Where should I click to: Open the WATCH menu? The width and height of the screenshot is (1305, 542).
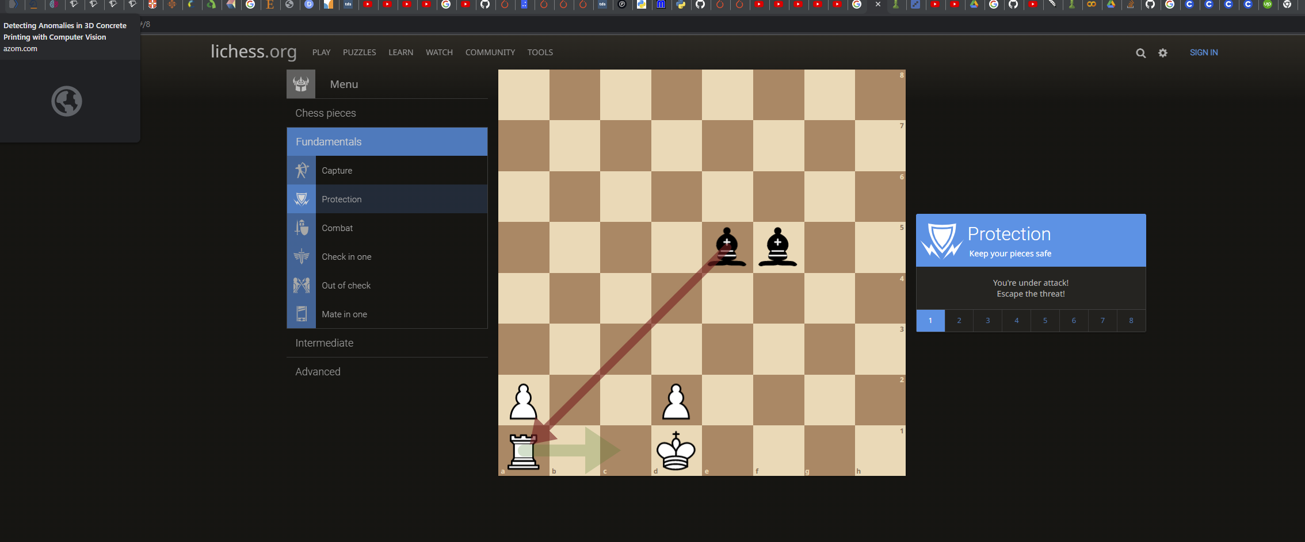pos(439,52)
